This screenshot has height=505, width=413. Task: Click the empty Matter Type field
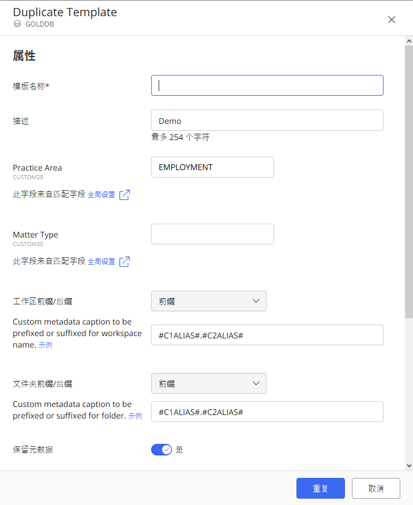click(x=212, y=234)
